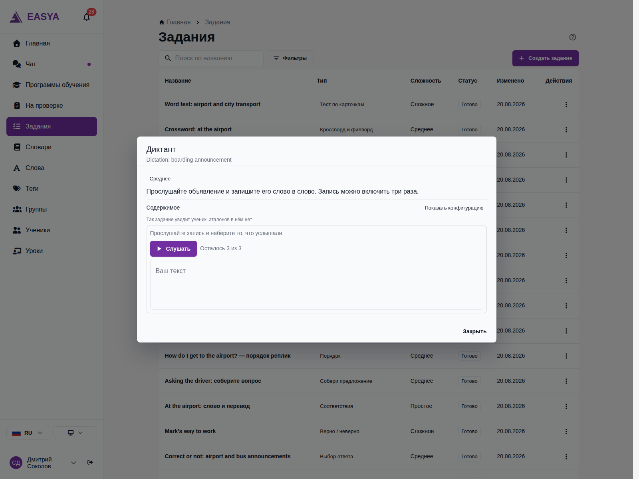Focus the Ваш текст text area
The width and height of the screenshot is (639, 479).
point(317,285)
